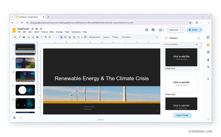Start the Slideshow

coord(174,30)
